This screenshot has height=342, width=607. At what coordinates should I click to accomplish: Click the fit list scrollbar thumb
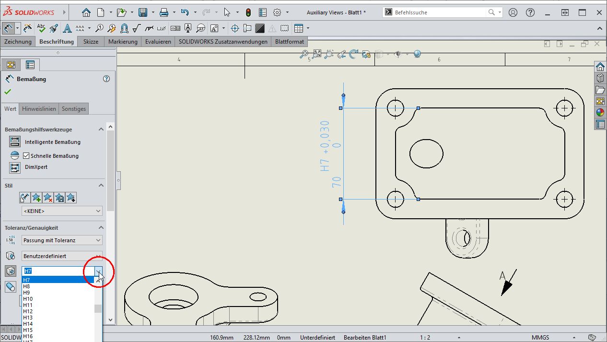click(98, 308)
